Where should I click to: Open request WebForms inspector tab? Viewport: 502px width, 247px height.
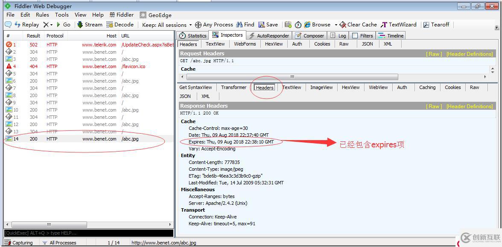click(x=245, y=44)
